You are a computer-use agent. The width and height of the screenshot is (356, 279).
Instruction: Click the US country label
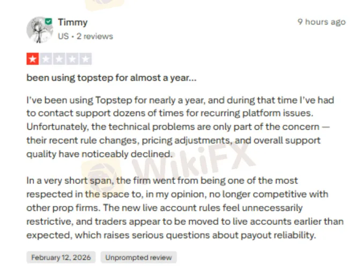pyautogui.click(x=63, y=36)
